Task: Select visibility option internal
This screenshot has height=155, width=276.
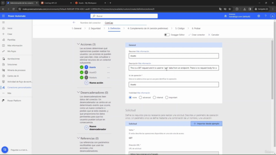Action: (154, 98)
